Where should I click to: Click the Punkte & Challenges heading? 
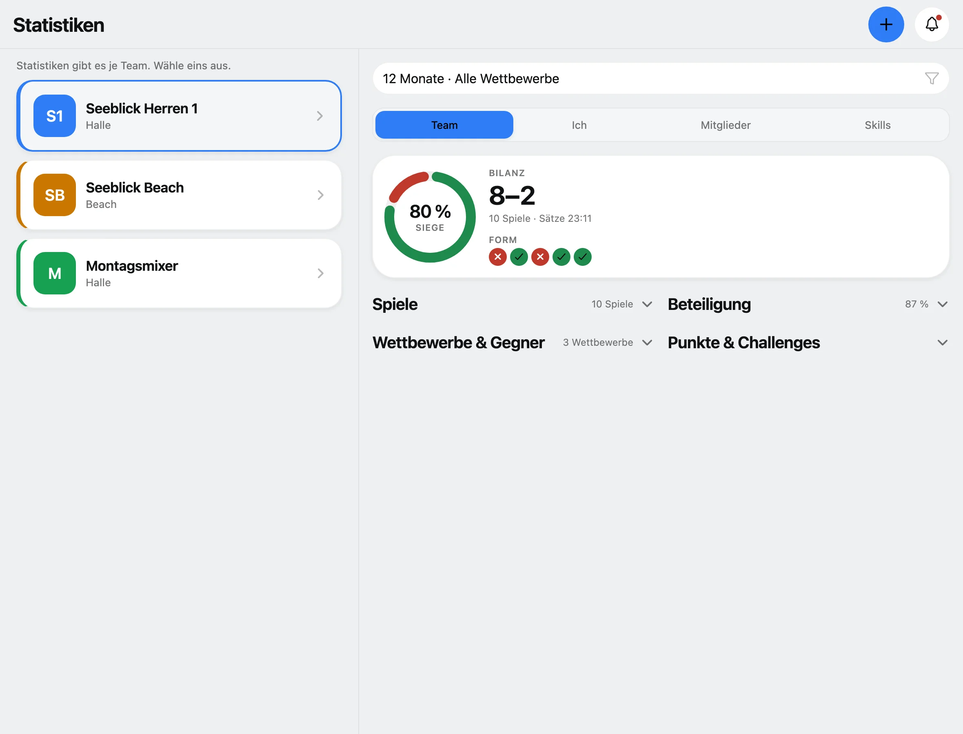tap(743, 343)
